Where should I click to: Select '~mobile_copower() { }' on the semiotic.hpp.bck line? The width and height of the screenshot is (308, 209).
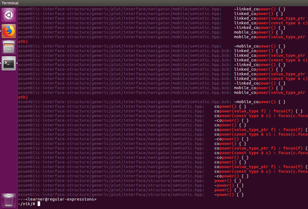point(260,102)
